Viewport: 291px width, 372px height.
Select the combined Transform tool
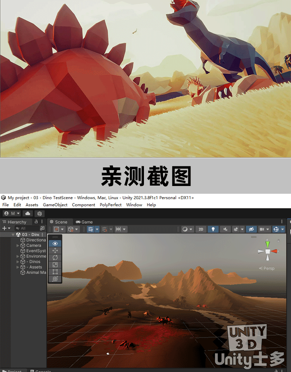pos(55,279)
